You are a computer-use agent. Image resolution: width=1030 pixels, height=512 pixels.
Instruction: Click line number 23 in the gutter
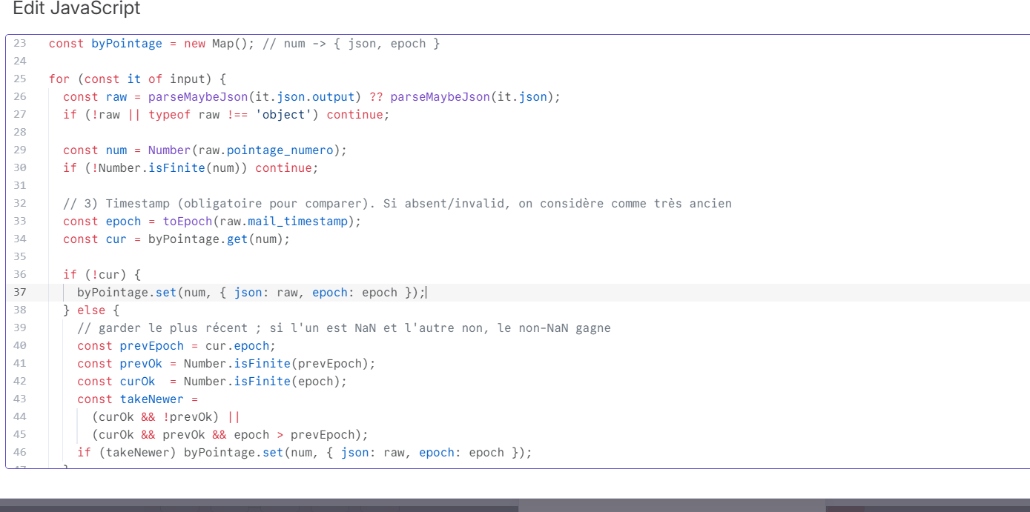[x=19, y=44]
